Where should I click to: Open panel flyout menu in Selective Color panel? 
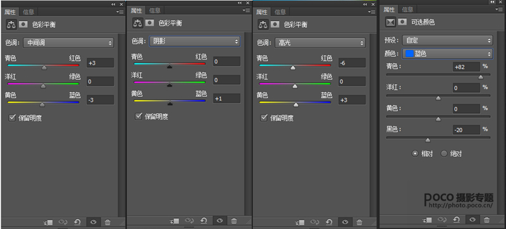click(498, 9)
